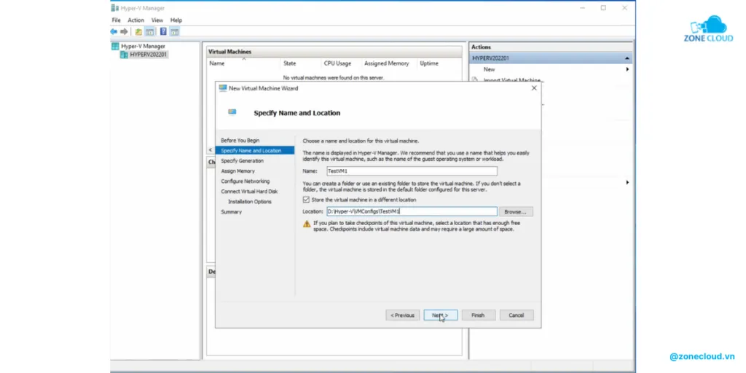Click the Finish button
Screen dimensions: 746x373
click(478, 315)
